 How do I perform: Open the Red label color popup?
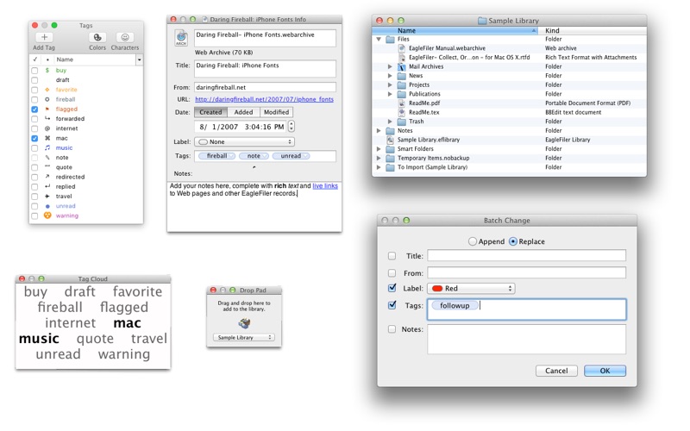471,289
